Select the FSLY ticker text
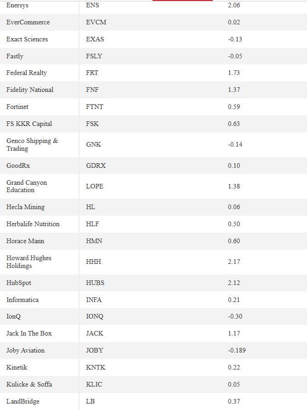Image resolution: width=307 pixels, height=410 pixels. click(x=94, y=56)
